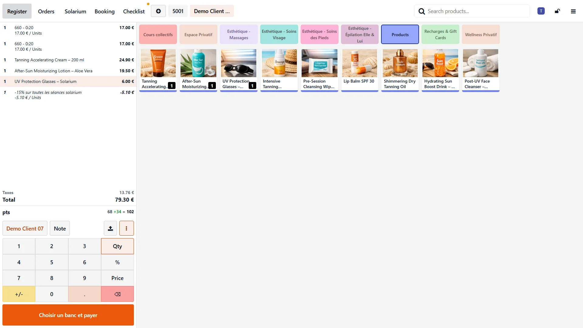Tap numpad key 2

click(x=52, y=246)
